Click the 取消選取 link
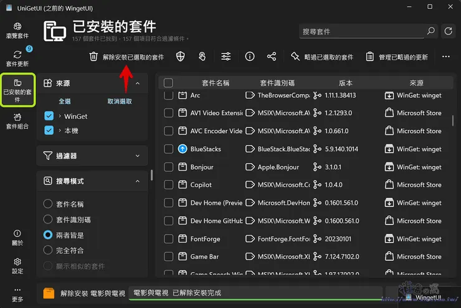 (x=120, y=101)
